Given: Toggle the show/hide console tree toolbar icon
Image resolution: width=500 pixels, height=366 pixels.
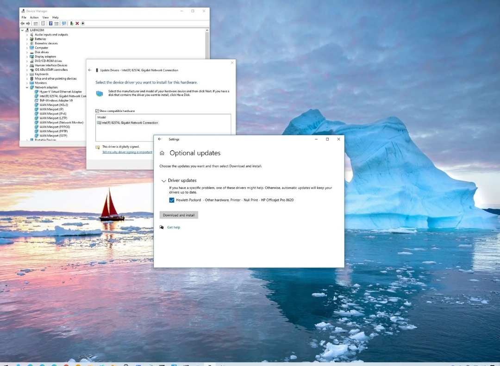Looking at the screenshot, I should pyautogui.click(x=36, y=24).
